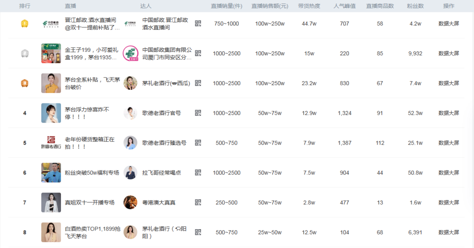Click avatar of 歌德老酒行官号
Viewport: 474px width, 248px height.
(x=130, y=113)
